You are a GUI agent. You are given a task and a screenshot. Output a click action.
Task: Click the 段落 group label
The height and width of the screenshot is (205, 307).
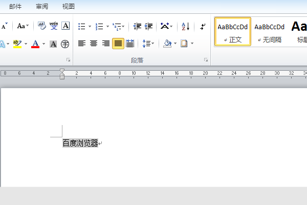(137, 60)
